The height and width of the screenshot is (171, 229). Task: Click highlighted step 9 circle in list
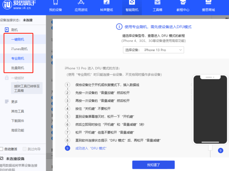pyautogui.click(x=67, y=148)
